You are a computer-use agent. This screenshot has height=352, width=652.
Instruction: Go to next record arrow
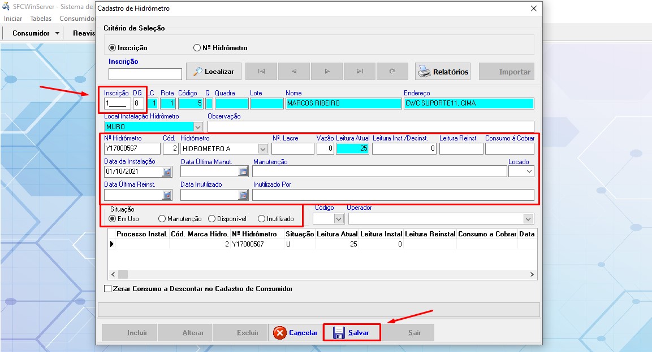[x=327, y=72]
